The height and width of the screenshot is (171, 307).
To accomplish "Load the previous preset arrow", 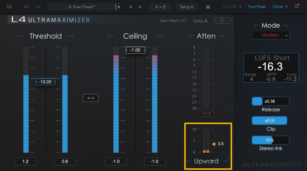I will pyautogui.click(x=130, y=7).
